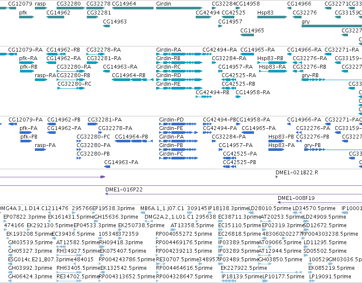This screenshot has height=283, width=362.
Task: Click the CG14966 gene label
Action: click(299, 4)
